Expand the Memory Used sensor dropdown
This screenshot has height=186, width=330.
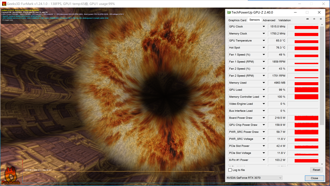264,83
